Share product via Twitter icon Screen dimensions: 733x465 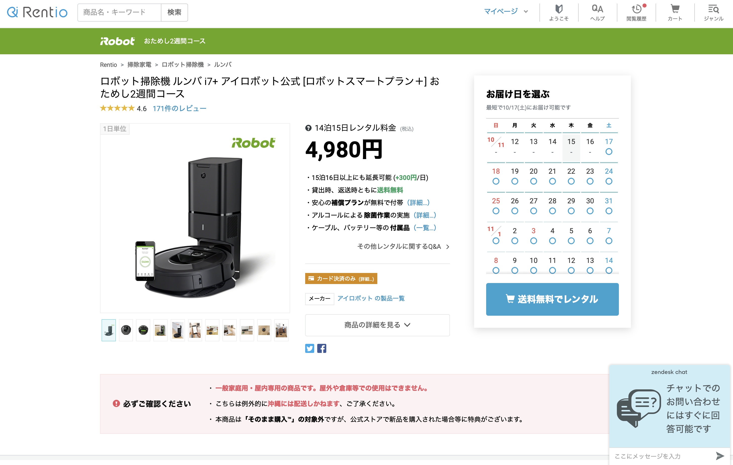tap(310, 348)
